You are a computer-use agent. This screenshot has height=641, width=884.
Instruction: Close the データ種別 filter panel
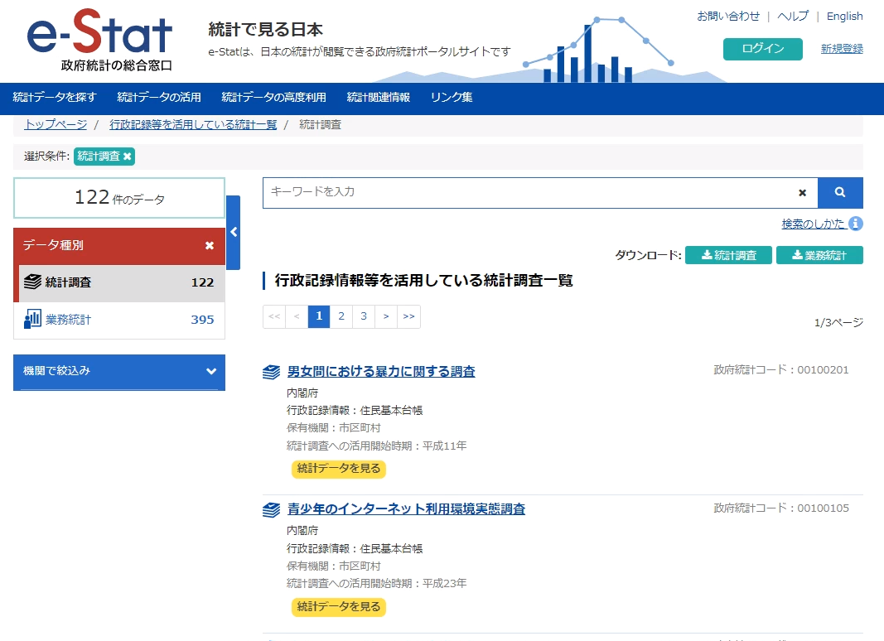coord(210,246)
